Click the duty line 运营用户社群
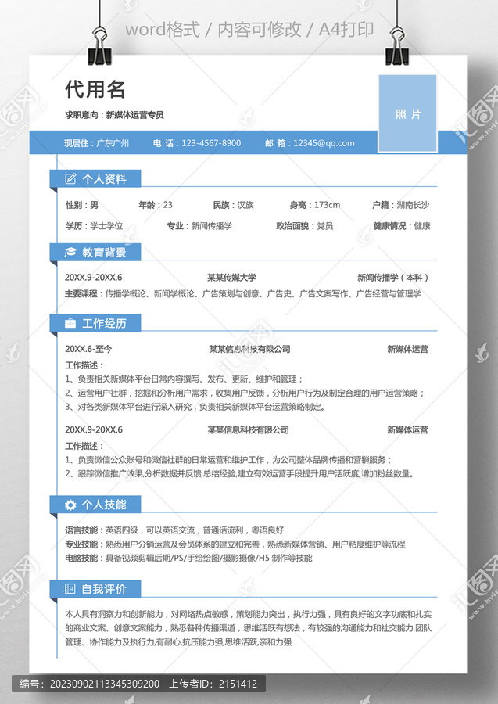 245,393
